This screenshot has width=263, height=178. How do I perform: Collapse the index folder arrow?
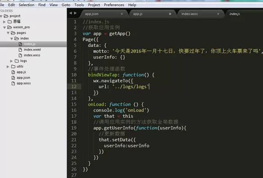click(x=12, y=39)
